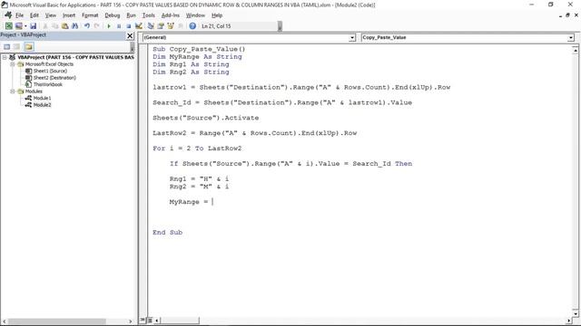Image resolution: width=581 pixels, height=326 pixels.
Task: Click the Redo arrow icon
Action: click(97, 26)
